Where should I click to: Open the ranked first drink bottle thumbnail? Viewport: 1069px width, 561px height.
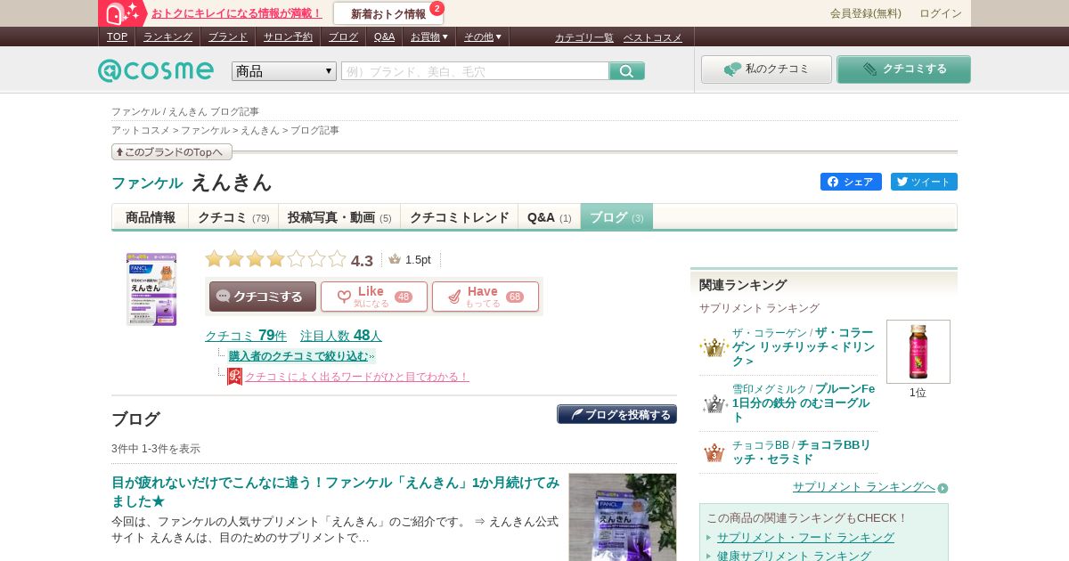click(x=918, y=352)
